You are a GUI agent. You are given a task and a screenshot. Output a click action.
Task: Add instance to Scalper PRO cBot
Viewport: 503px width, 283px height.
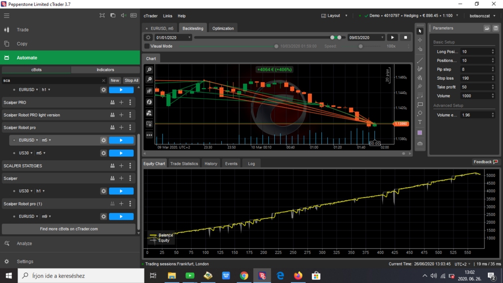tap(121, 102)
